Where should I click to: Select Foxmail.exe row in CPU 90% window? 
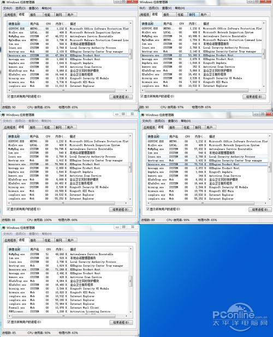pos(68,308)
